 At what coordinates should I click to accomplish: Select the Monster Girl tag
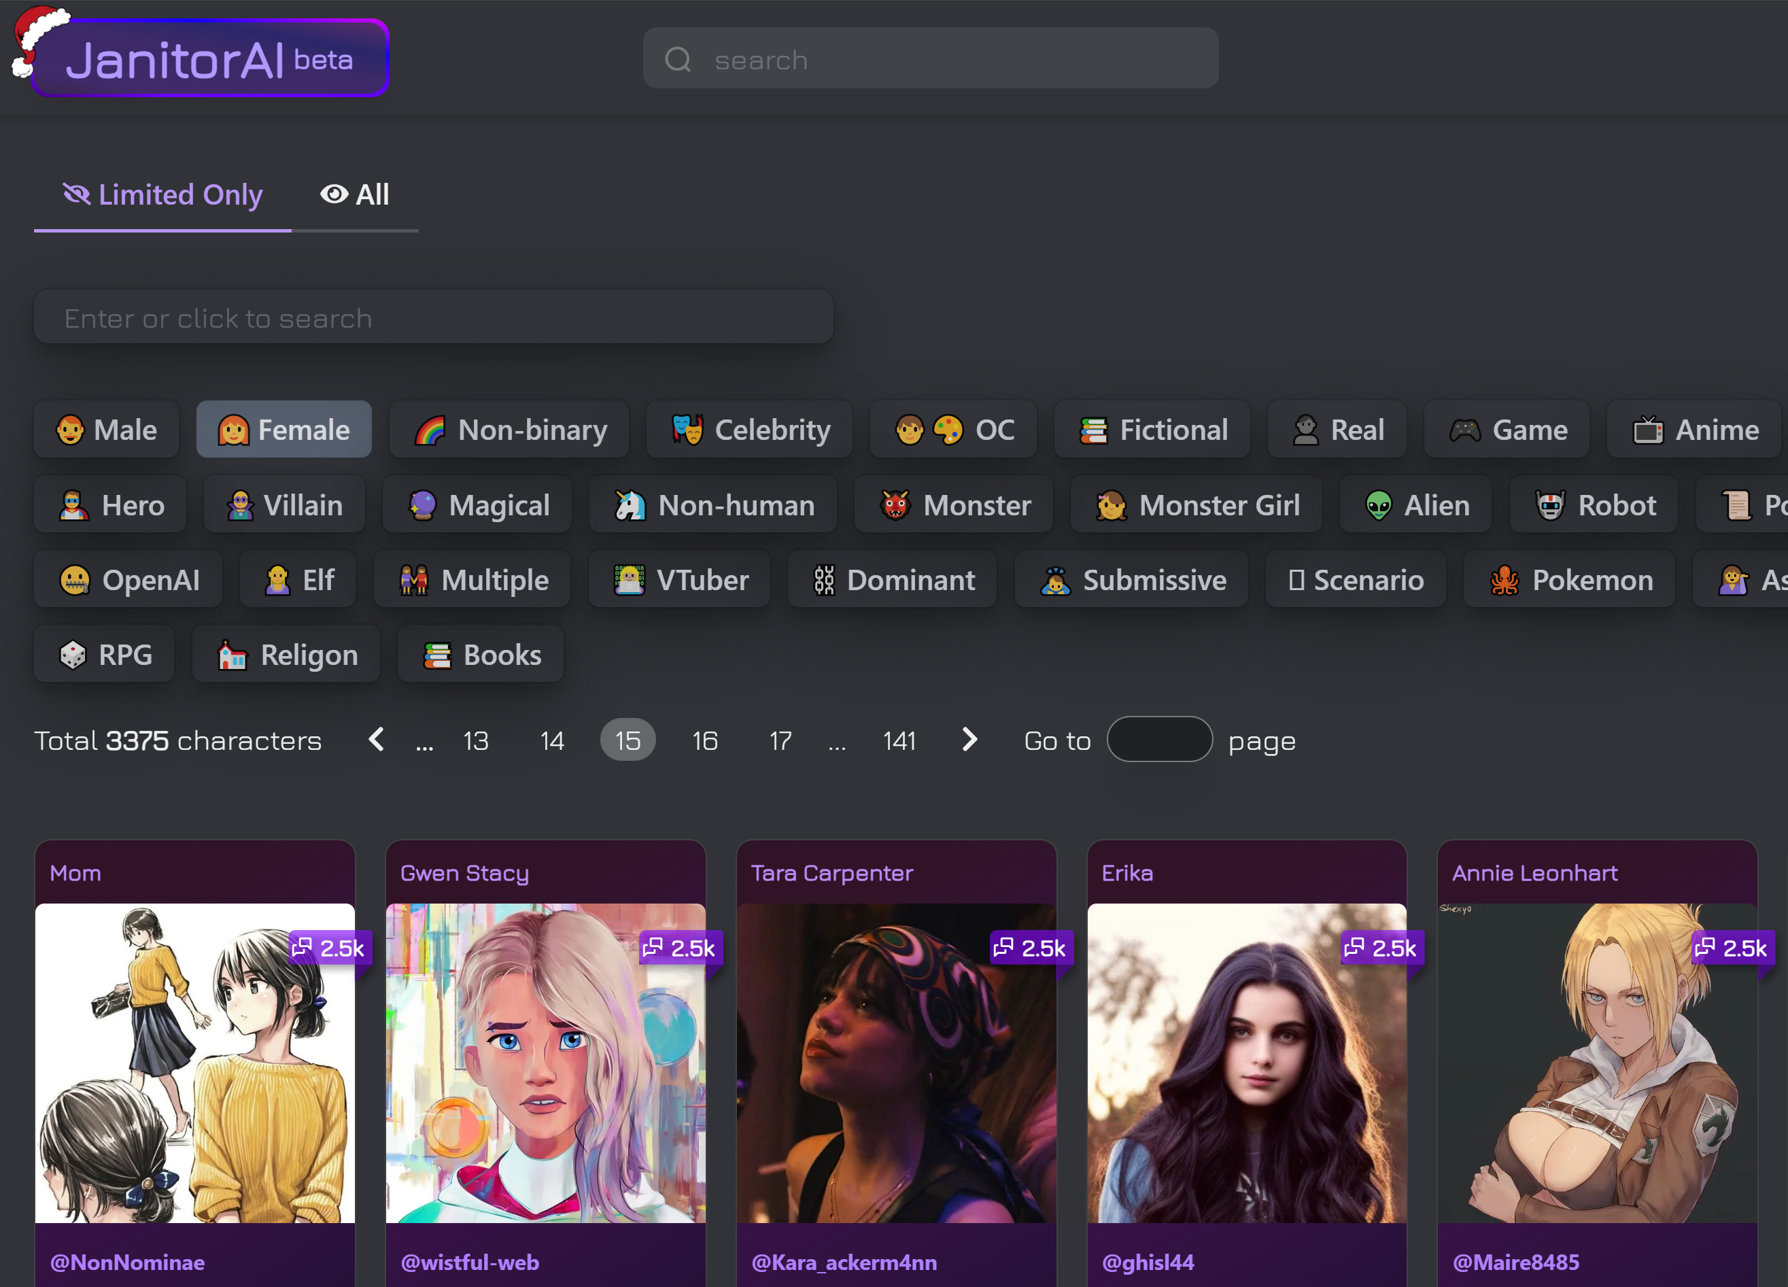click(1197, 504)
